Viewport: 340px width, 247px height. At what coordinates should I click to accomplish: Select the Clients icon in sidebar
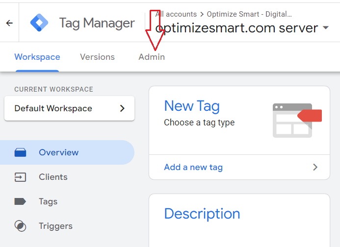[20, 177]
